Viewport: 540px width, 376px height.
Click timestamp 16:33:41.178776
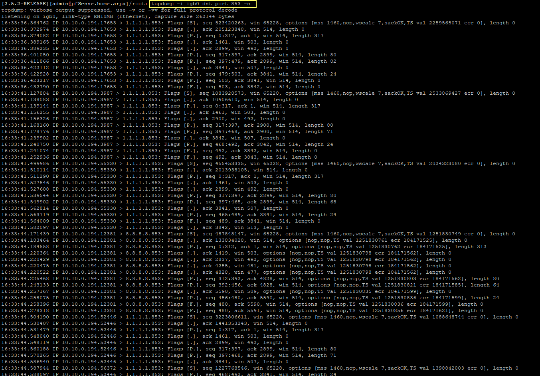(25, 131)
